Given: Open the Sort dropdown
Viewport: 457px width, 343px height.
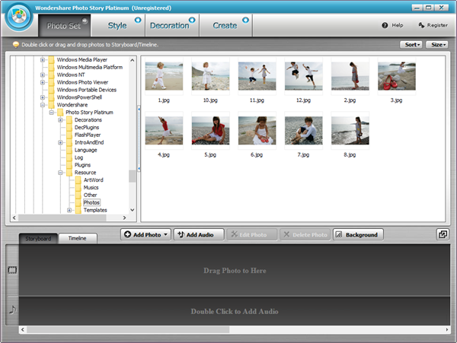Looking at the screenshot, I should click(411, 45).
